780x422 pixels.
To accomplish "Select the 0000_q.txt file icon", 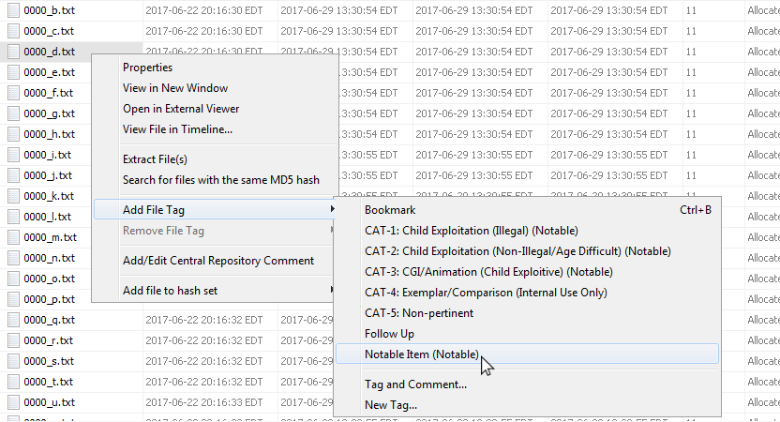I will pyautogui.click(x=13, y=320).
